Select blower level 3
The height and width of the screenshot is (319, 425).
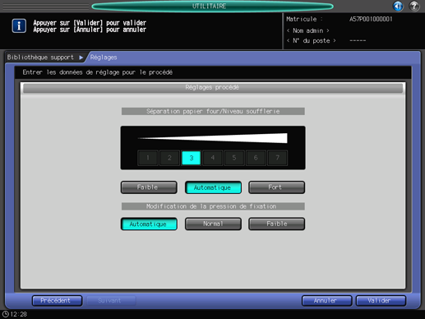click(192, 158)
